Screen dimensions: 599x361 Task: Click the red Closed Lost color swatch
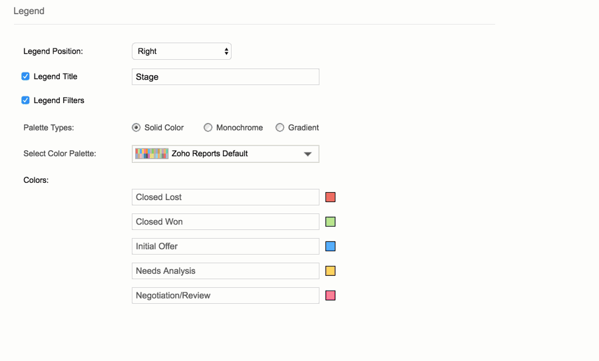coord(330,197)
